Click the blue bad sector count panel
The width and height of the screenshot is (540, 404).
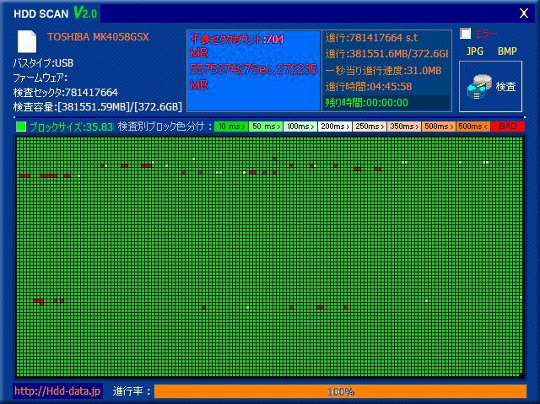coord(253,71)
